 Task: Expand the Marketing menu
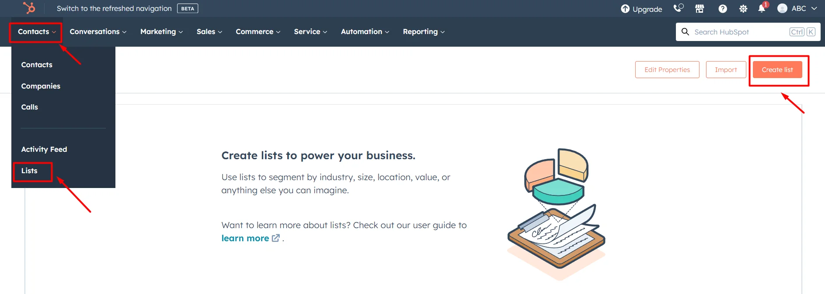coord(161,31)
